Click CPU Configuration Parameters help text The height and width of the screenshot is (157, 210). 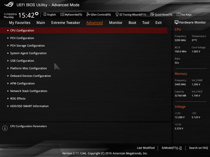[x=28, y=126]
